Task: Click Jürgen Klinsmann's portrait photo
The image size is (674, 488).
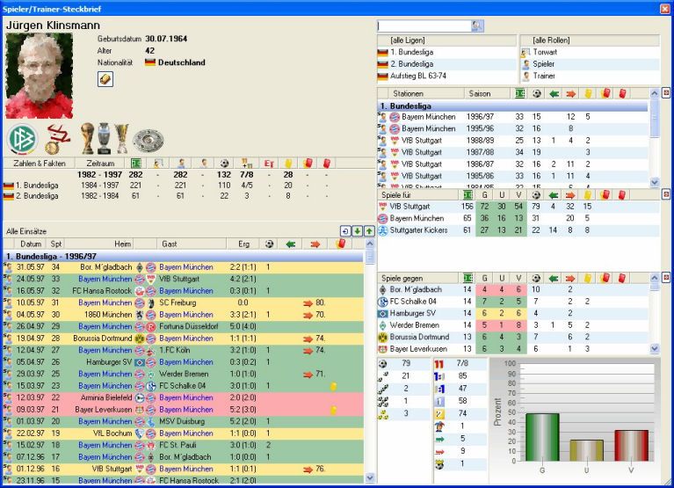Action: point(40,76)
